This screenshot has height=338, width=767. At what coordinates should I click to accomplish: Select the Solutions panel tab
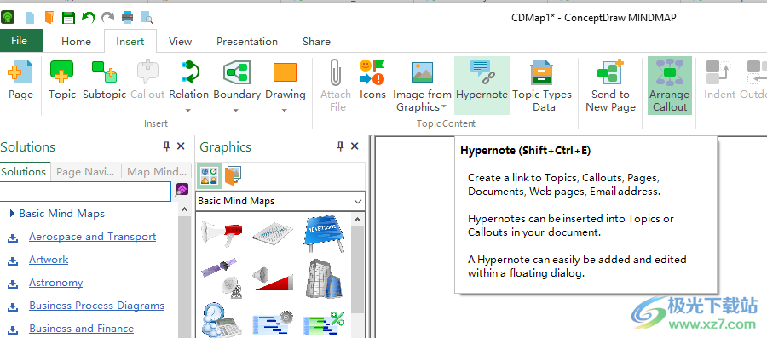click(24, 172)
